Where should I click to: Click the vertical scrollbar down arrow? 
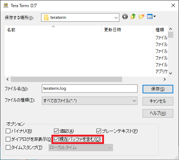pos(170,73)
